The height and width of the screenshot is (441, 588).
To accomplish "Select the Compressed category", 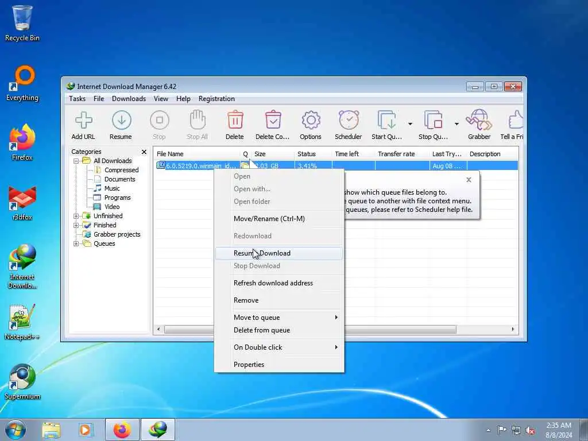I will (121, 170).
